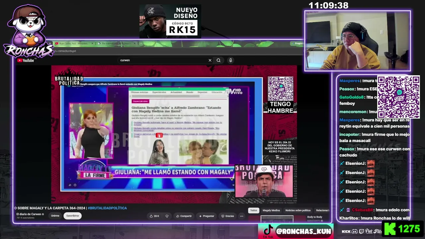Click GatoGoldo8's chat message
The image size is (425, 239).
[x=359, y=100]
